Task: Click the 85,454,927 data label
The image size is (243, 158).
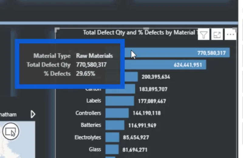Action: click(136, 137)
